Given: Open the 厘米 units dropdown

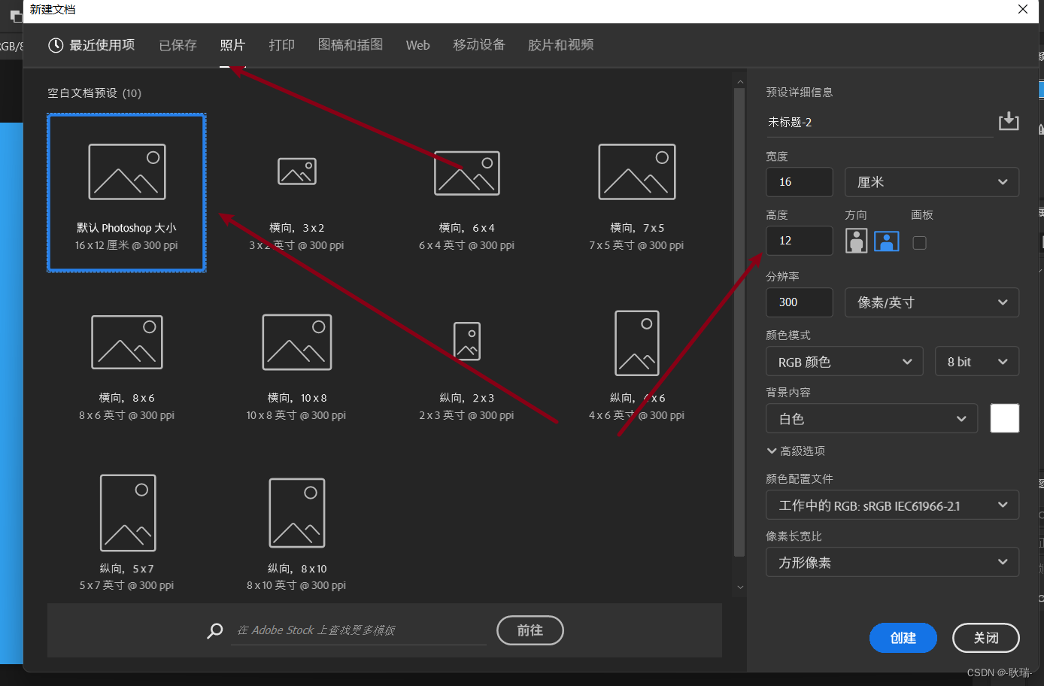Looking at the screenshot, I should pyautogui.click(x=931, y=182).
